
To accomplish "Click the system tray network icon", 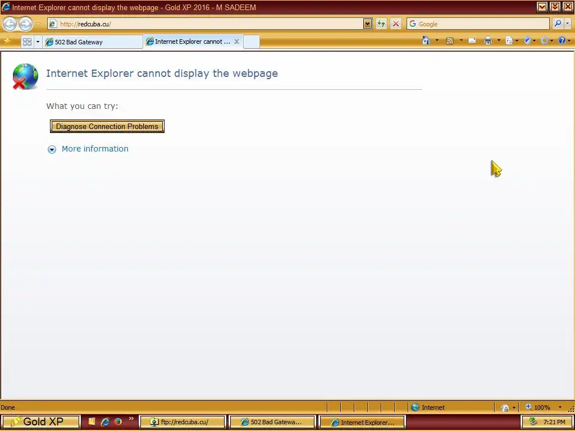I will tap(533, 422).
